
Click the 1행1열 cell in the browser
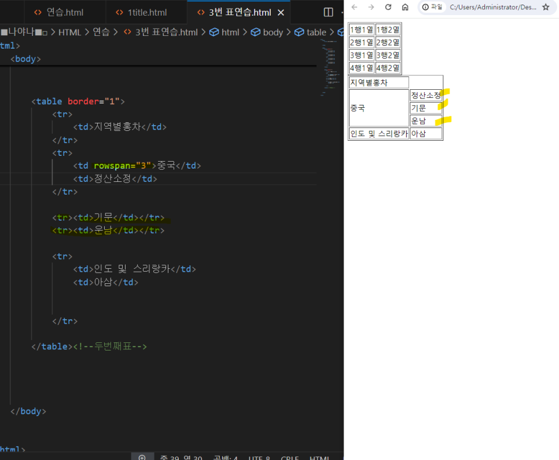[362, 30]
